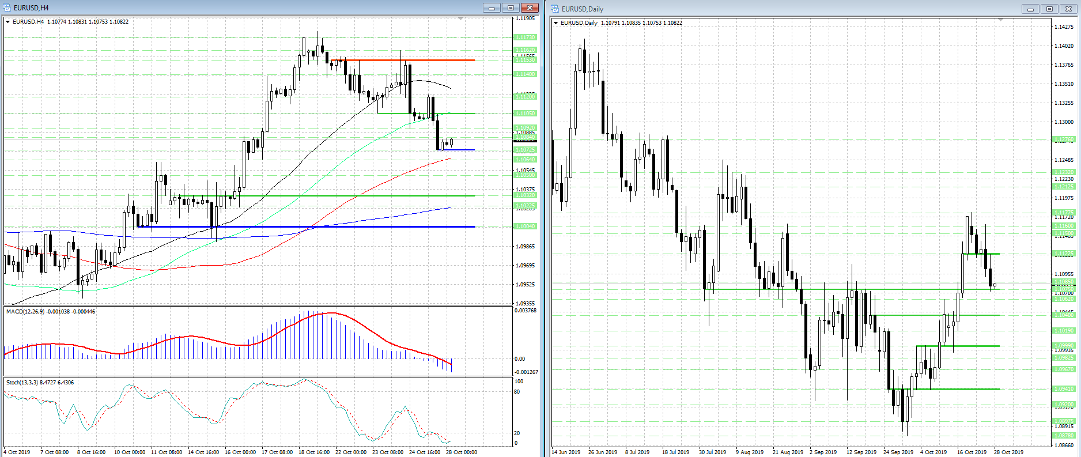
Task: Maximize the EURUSD,Daily chart window
Action: click(1049, 9)
